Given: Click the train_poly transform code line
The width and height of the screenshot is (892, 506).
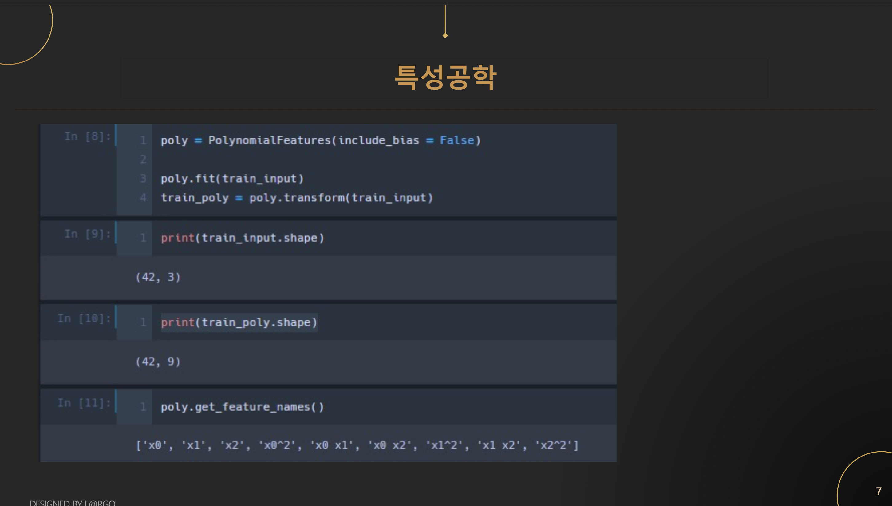Looking at the screenshot, I should (x=297, y=198).
